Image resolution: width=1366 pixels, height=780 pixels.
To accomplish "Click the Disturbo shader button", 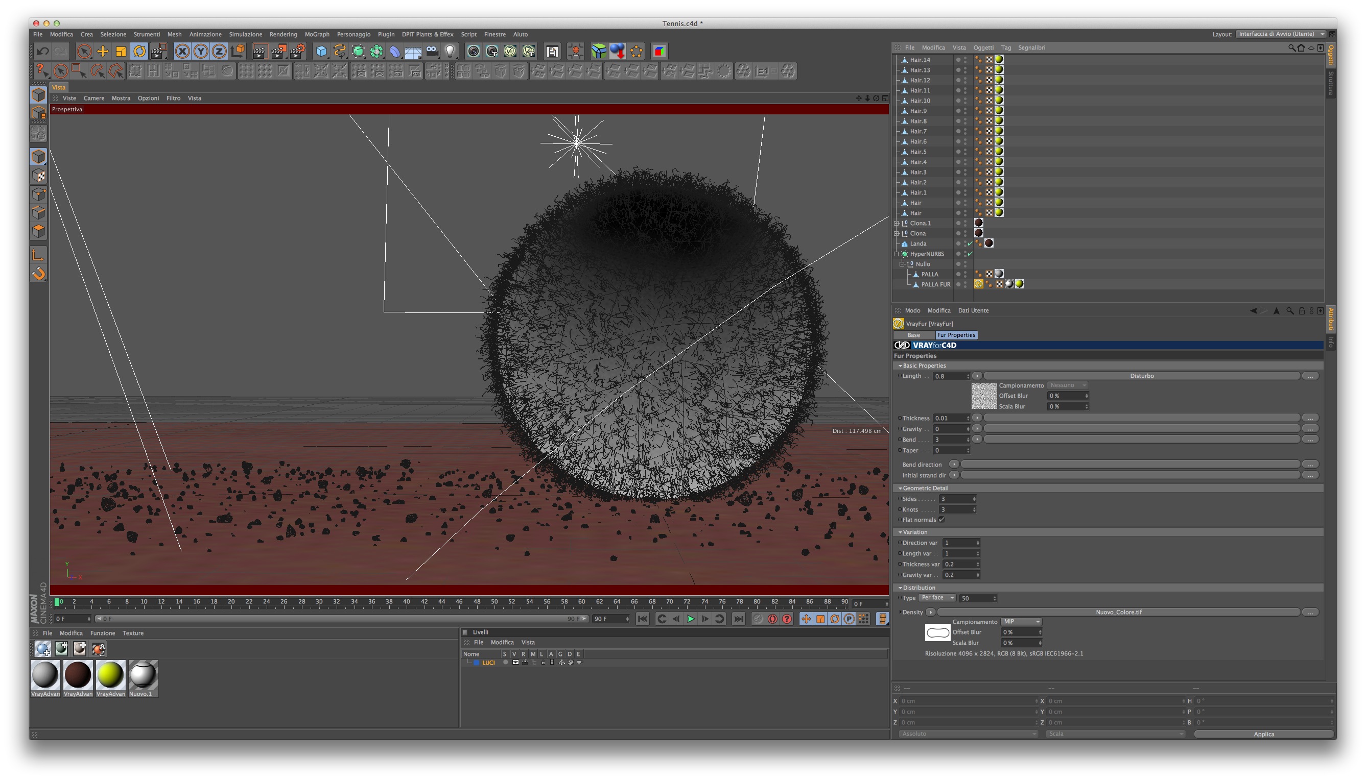I will pos(1141,376).
